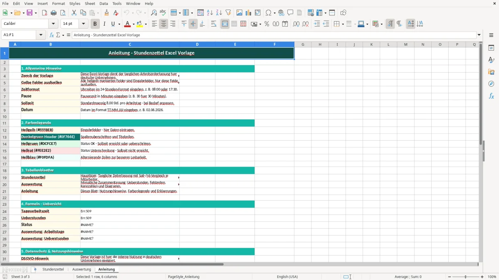
Task: Toggle wrap text
Action: [x=214, y=24]
